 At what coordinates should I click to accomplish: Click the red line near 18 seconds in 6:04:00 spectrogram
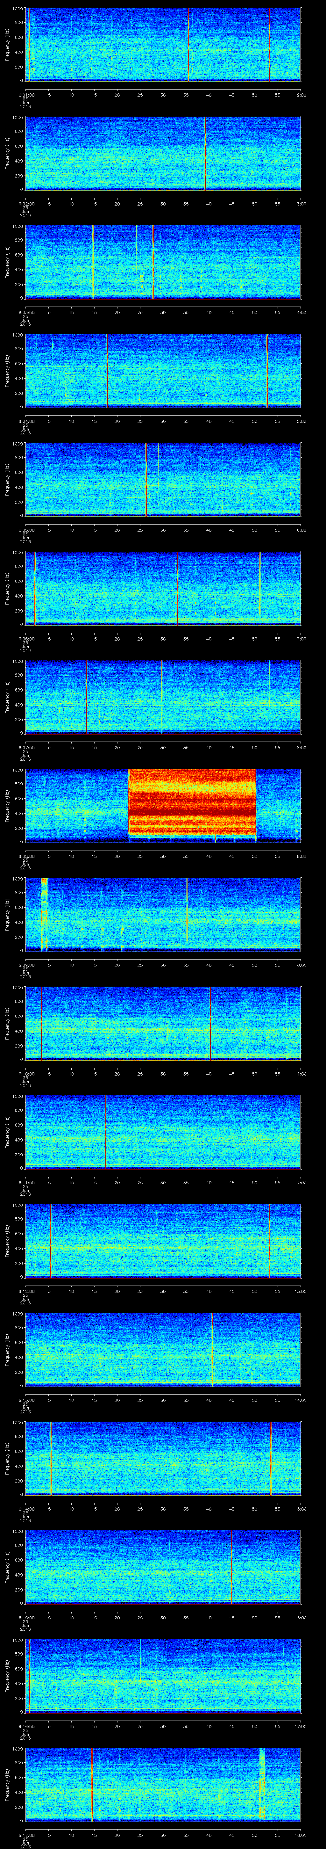pyautogui.click(x=108, y=370)
